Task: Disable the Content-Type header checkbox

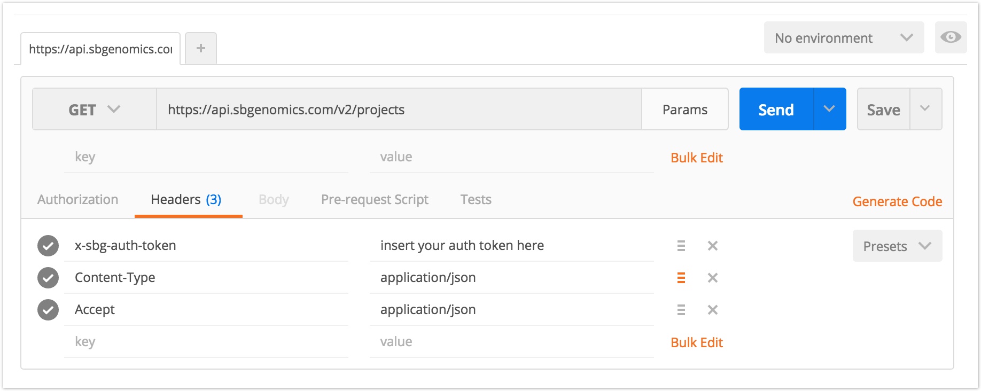Action: 48,278
